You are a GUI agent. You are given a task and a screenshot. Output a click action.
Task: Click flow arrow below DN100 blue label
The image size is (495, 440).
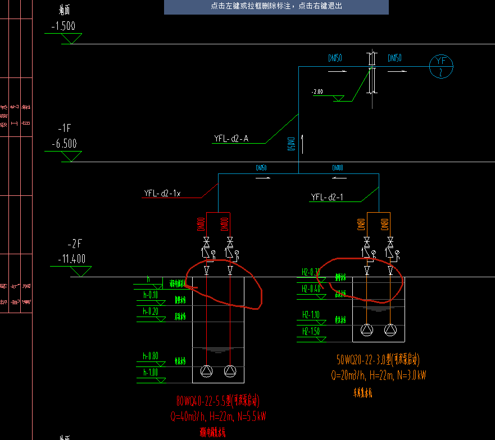pyautogui.click(x=339, y=178)
